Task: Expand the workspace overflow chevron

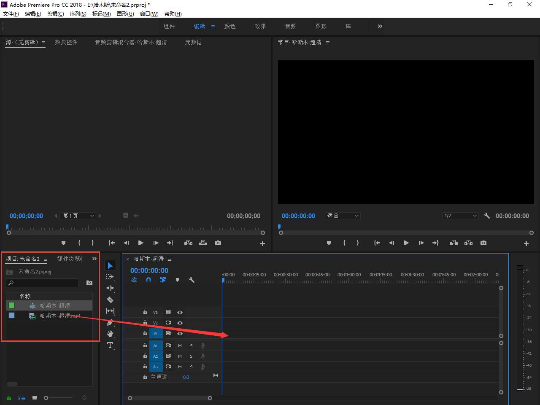Action: point(380,26)
